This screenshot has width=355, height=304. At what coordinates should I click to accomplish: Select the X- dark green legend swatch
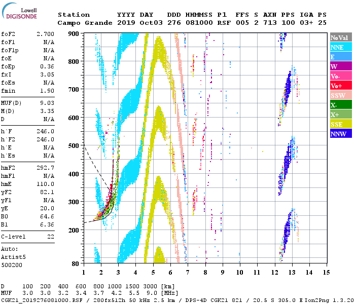(x=341, y=105)
